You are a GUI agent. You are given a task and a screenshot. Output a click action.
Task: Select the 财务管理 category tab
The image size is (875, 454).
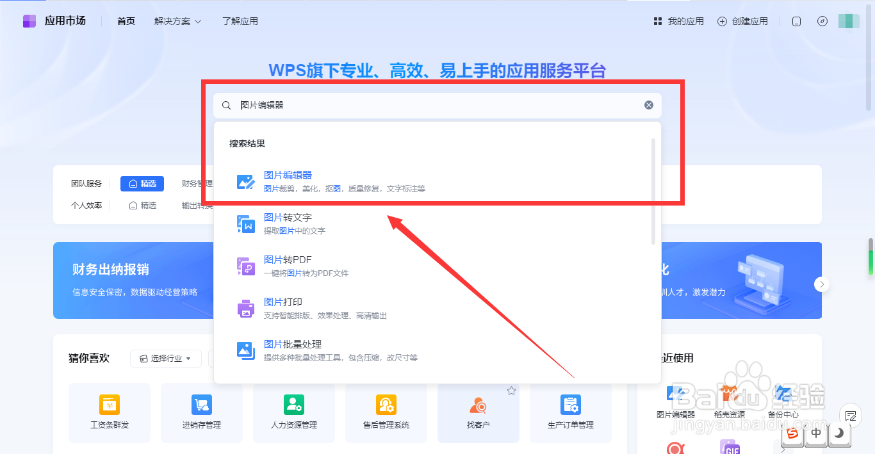point(196,184)
